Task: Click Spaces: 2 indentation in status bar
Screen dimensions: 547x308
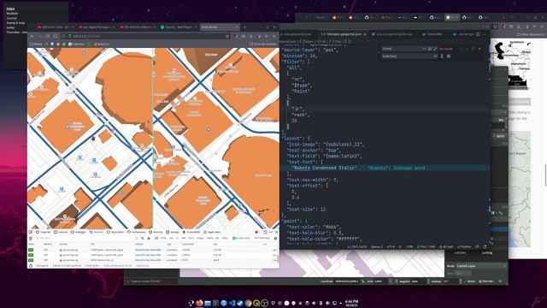Action: [377, 246]
